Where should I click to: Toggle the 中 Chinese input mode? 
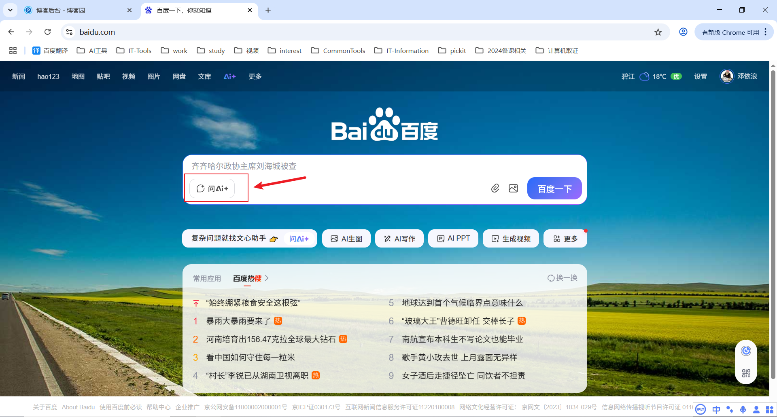pos(716,409)
